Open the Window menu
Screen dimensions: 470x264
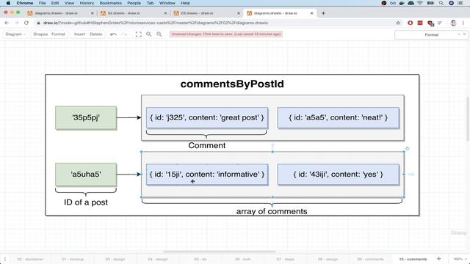[167, 3]
